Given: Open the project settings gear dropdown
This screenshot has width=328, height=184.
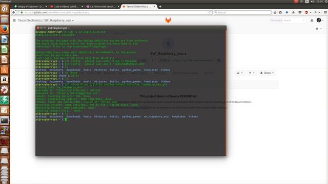Looking at the screenshot, I should tap(318, 29).
